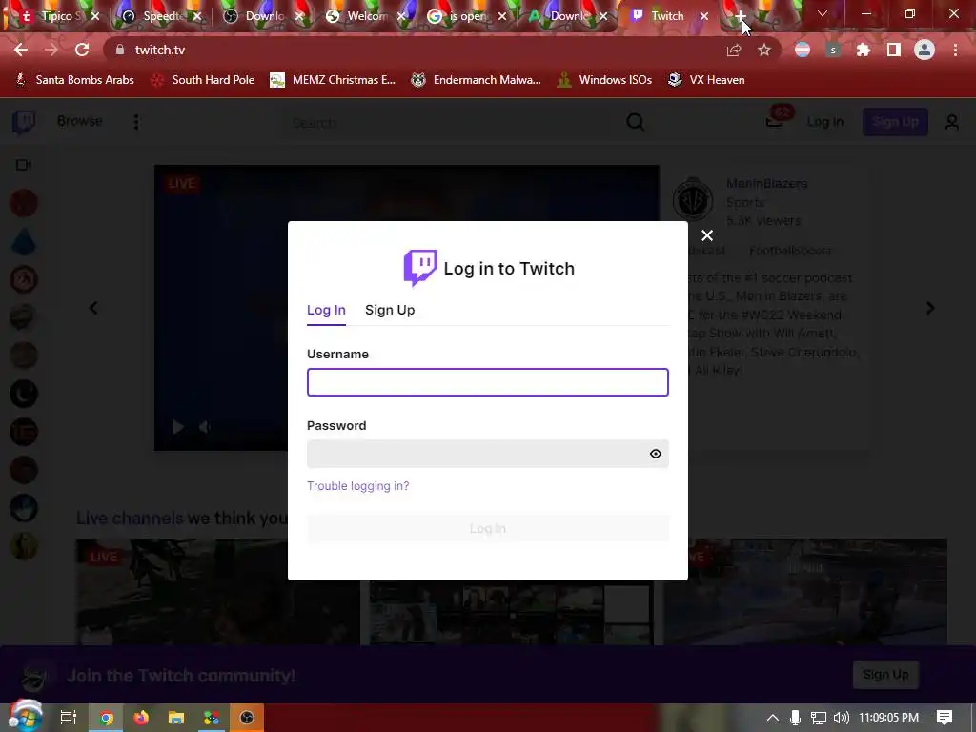Screen dimensions: 976x732
Task: View site info via the lock icon
Action: [x=120, y=50]
